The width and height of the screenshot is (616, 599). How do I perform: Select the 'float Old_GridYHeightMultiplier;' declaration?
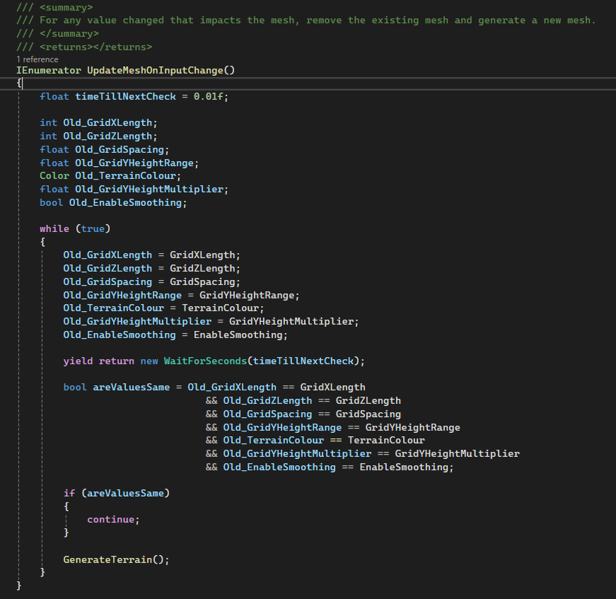coord(134,190)
